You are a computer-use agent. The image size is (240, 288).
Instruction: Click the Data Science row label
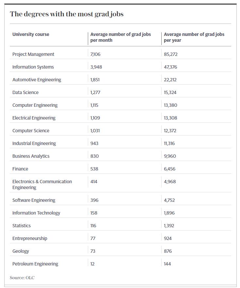point(25,92)
